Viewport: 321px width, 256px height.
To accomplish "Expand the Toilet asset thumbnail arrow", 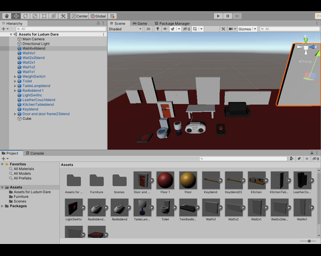I will pyautogui.click(x=175, y=207).
